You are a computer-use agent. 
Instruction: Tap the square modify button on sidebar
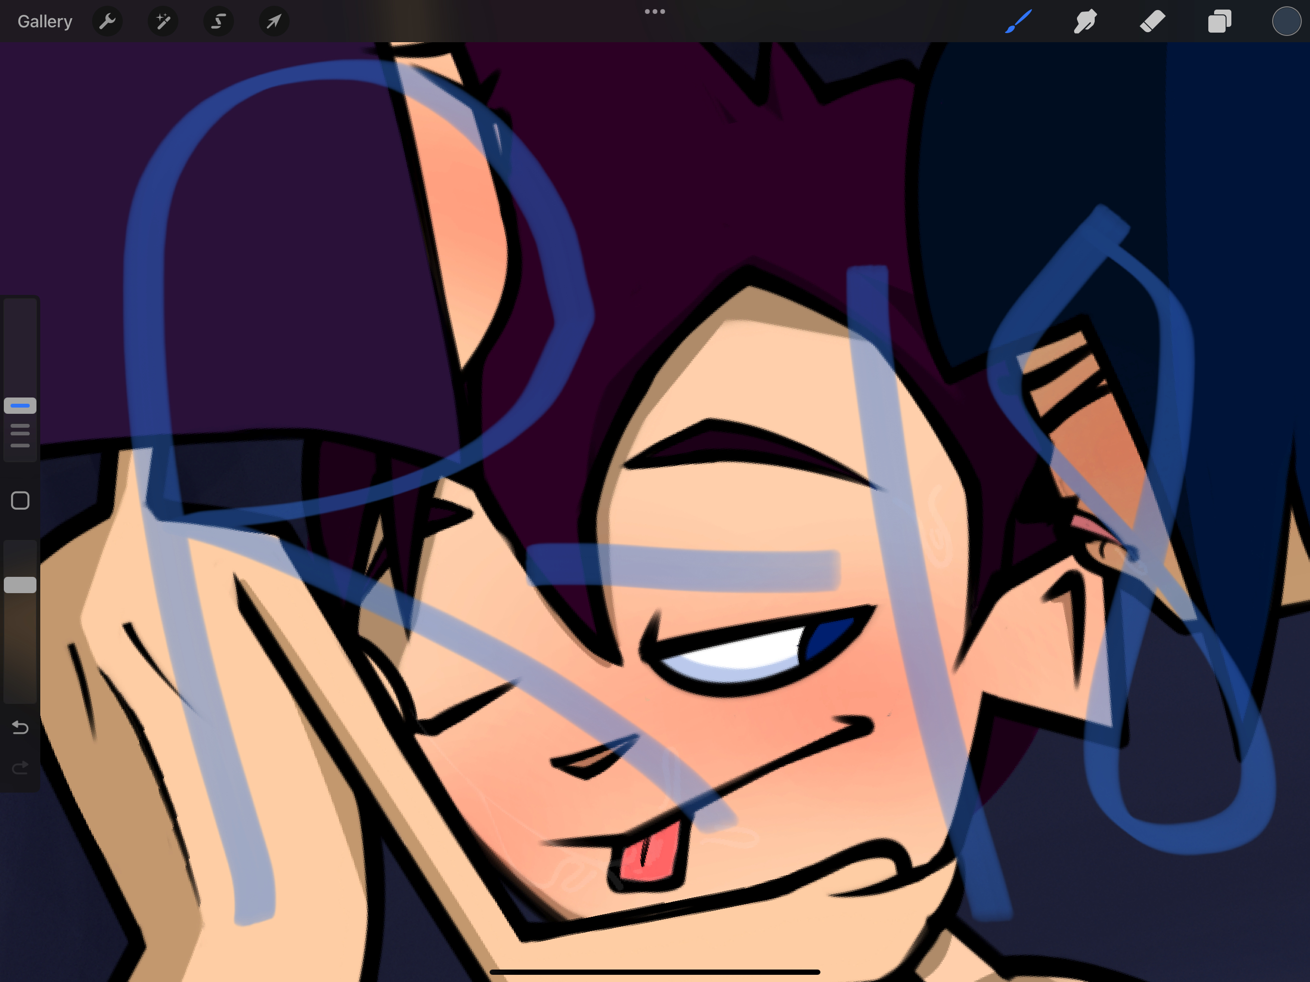point(20,501)
